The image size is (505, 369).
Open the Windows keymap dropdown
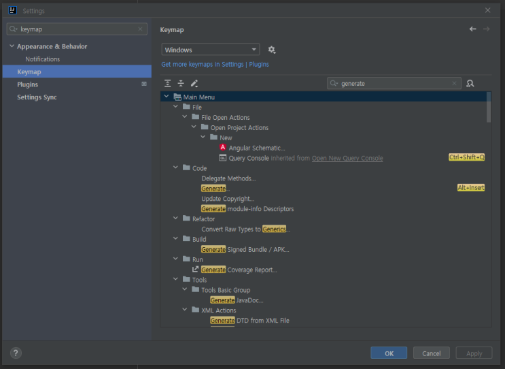(211, 50)
